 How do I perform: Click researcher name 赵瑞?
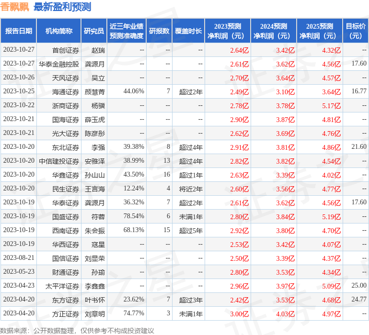coord(98,50)
